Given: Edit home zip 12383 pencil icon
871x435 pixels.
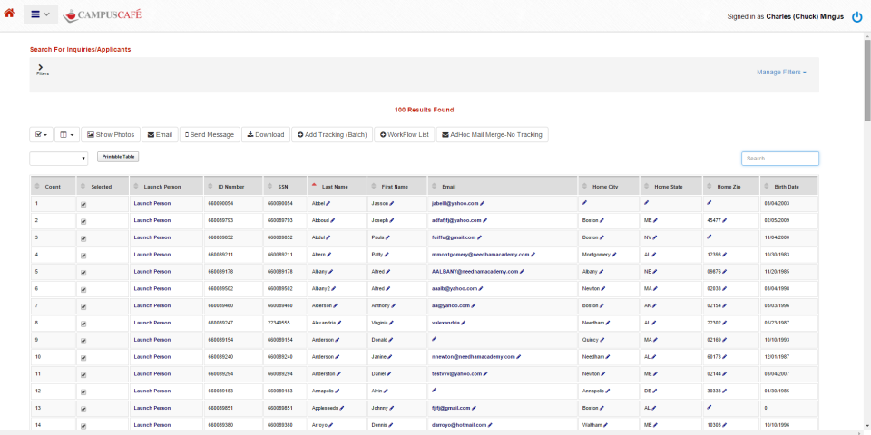Looking at the screenshot, I should [x=724, y=254].
